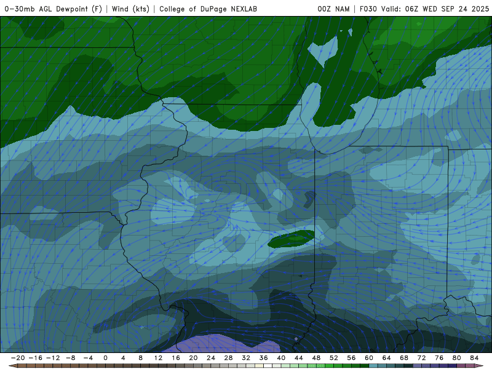Screen dimensions: 492x369
Task: Click the 72 legend value
Action: pyautogui.click(x=422, y=358)
